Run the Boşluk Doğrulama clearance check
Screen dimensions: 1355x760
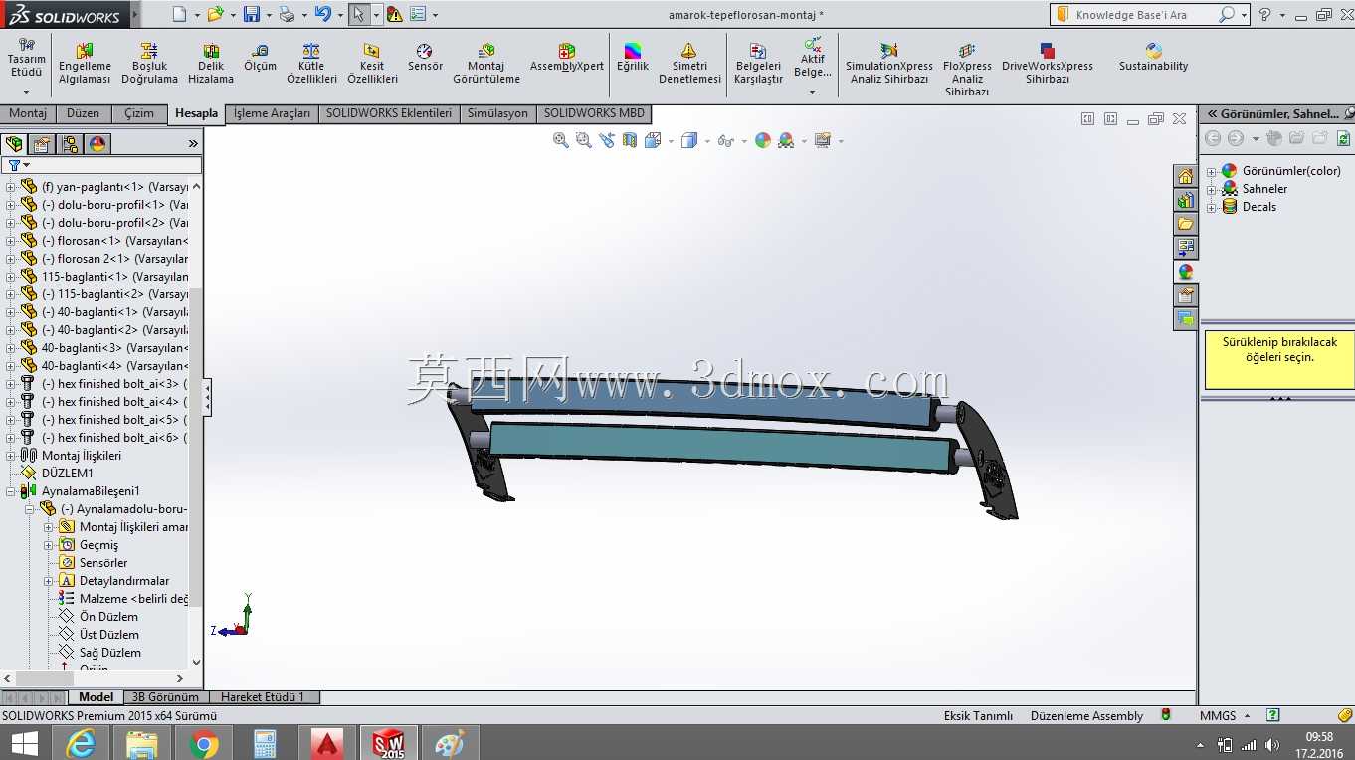click(x=149, y=63)
